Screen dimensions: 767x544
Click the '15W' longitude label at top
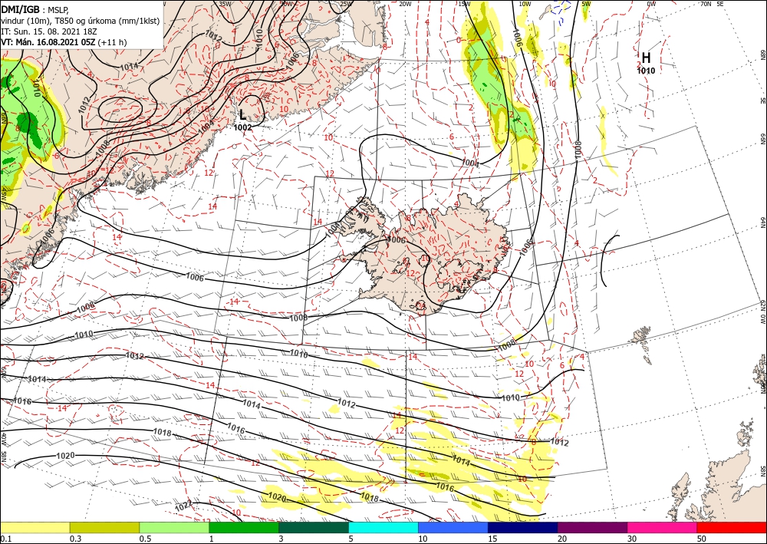click(x=464, y=4)
